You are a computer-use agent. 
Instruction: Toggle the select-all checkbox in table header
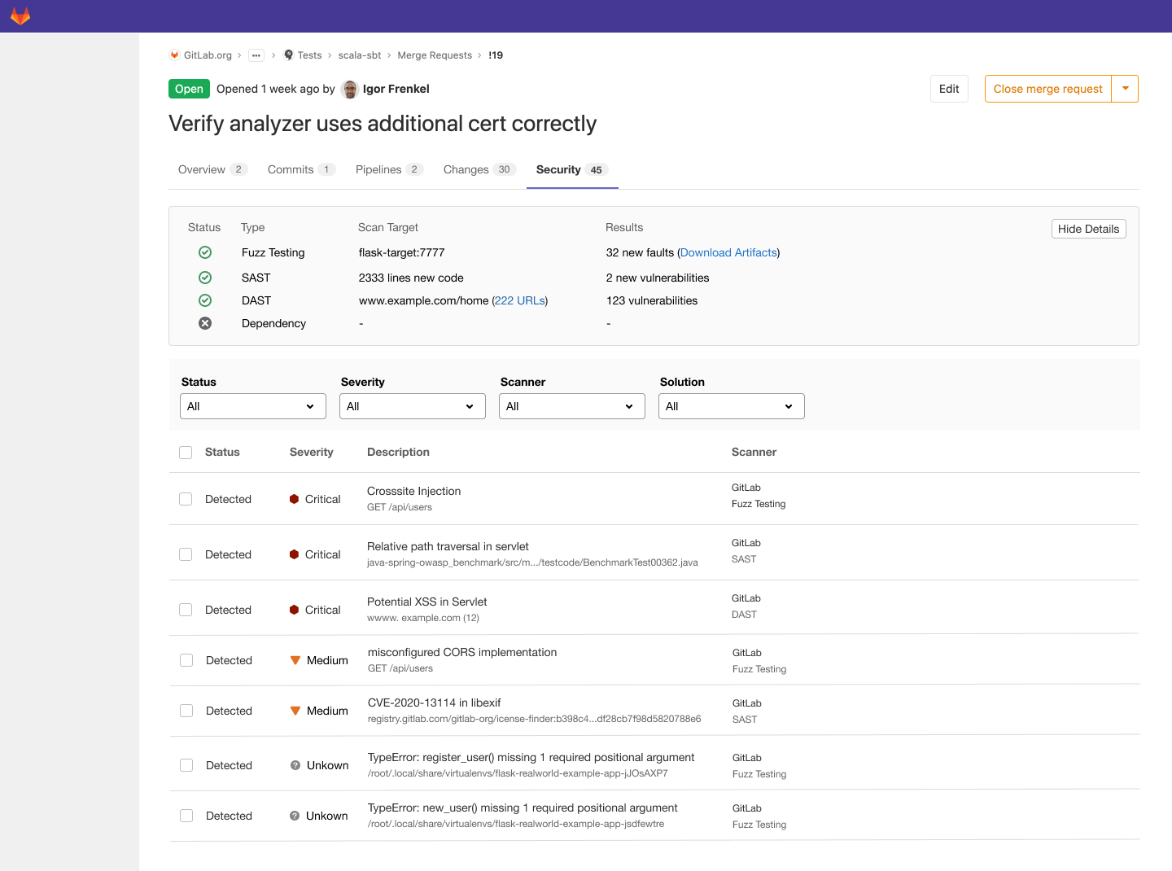pos(186,453)
